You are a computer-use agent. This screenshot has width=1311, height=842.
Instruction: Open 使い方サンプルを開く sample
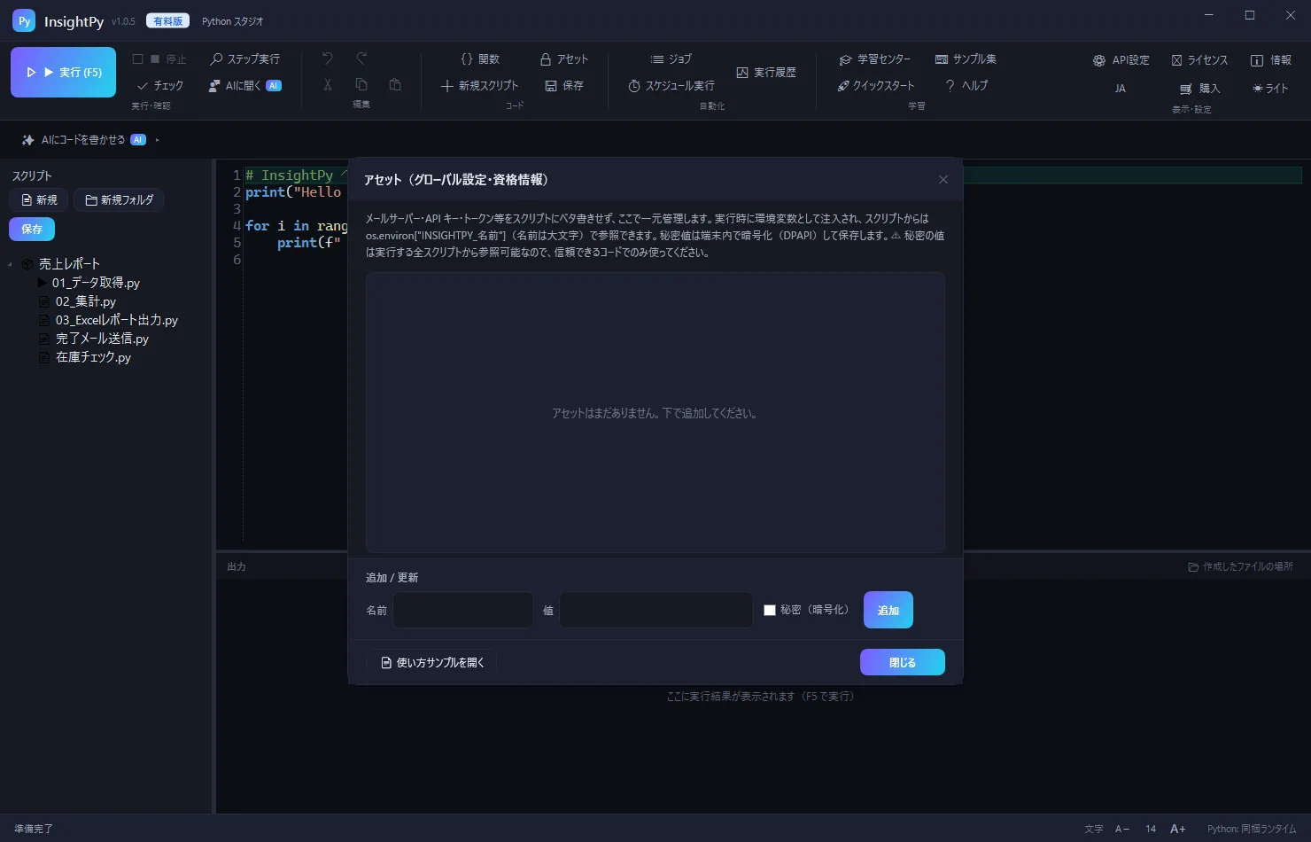pyautogui.click(x=431, y=662)
